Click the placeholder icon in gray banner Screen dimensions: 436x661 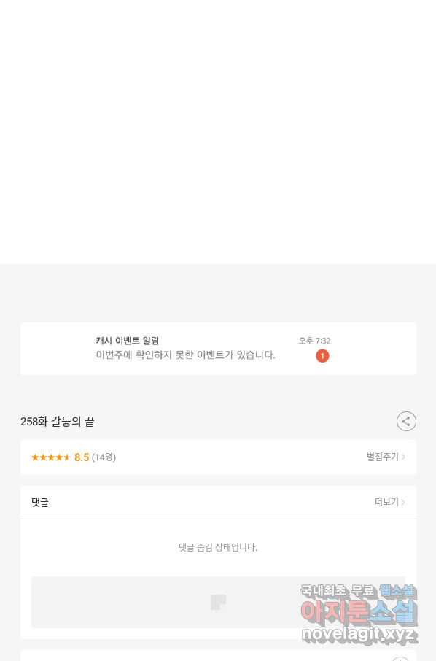coord(218,602)
